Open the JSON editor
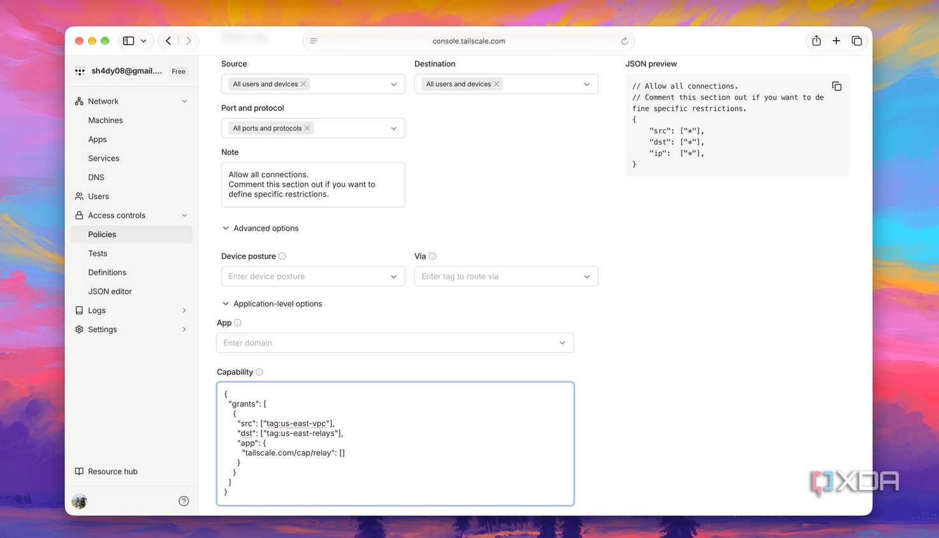 (110, 291)
